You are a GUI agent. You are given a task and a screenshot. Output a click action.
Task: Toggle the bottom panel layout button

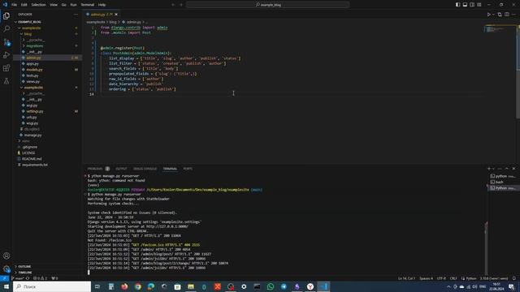click(465, 5)
